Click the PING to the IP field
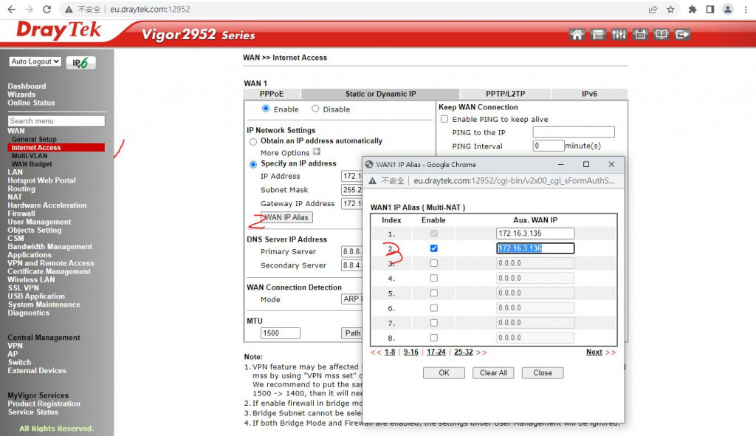Viewport: 756px width, 436px height. [574, 132]
